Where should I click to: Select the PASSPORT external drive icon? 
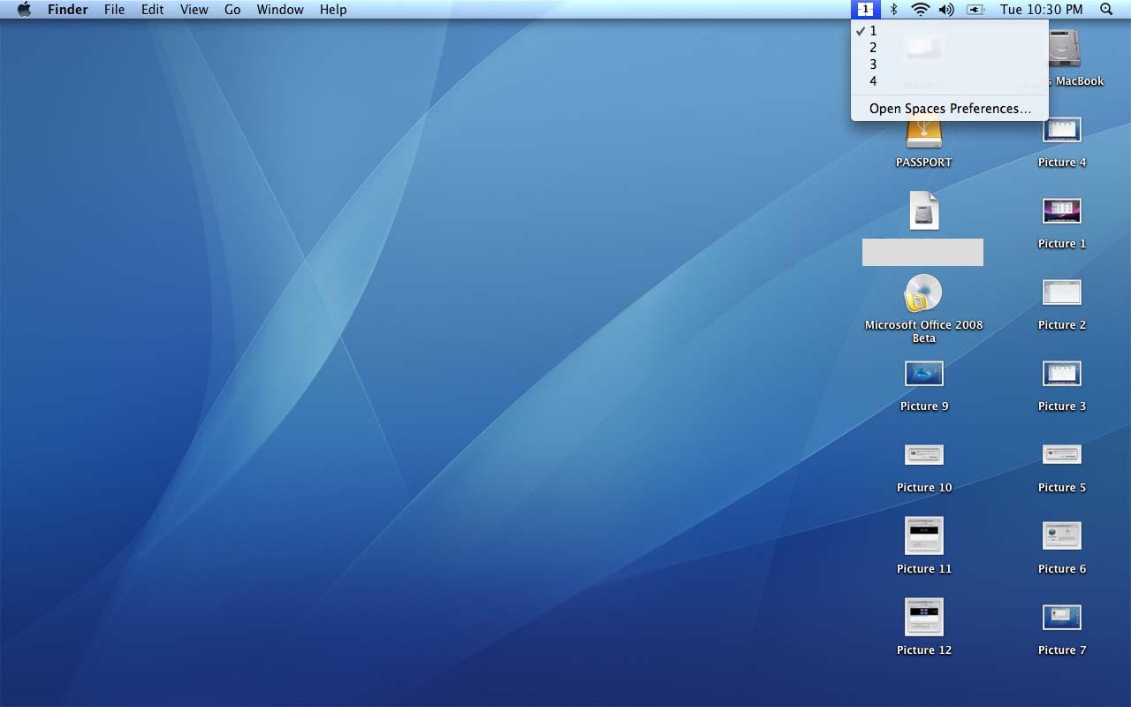[x=923, y=135]
